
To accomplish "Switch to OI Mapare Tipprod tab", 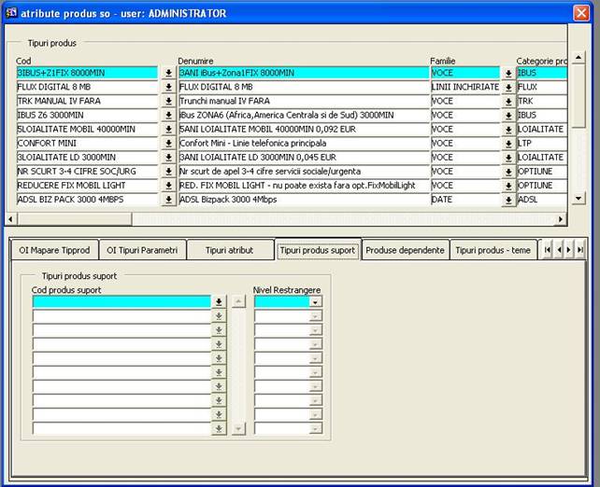I will coord(55,250).
